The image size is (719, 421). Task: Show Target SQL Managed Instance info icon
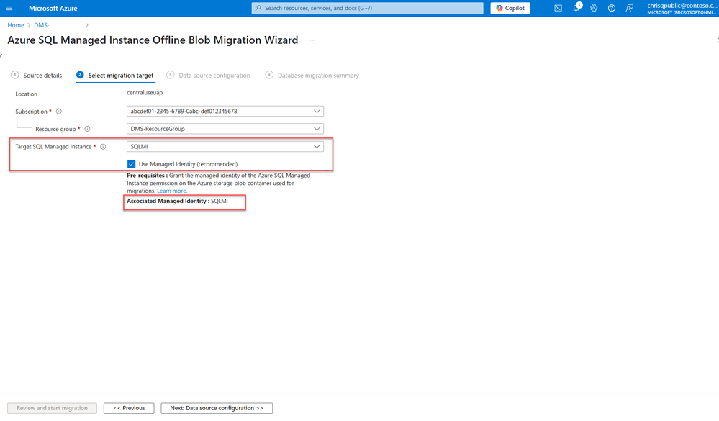(x=103, y=147)
